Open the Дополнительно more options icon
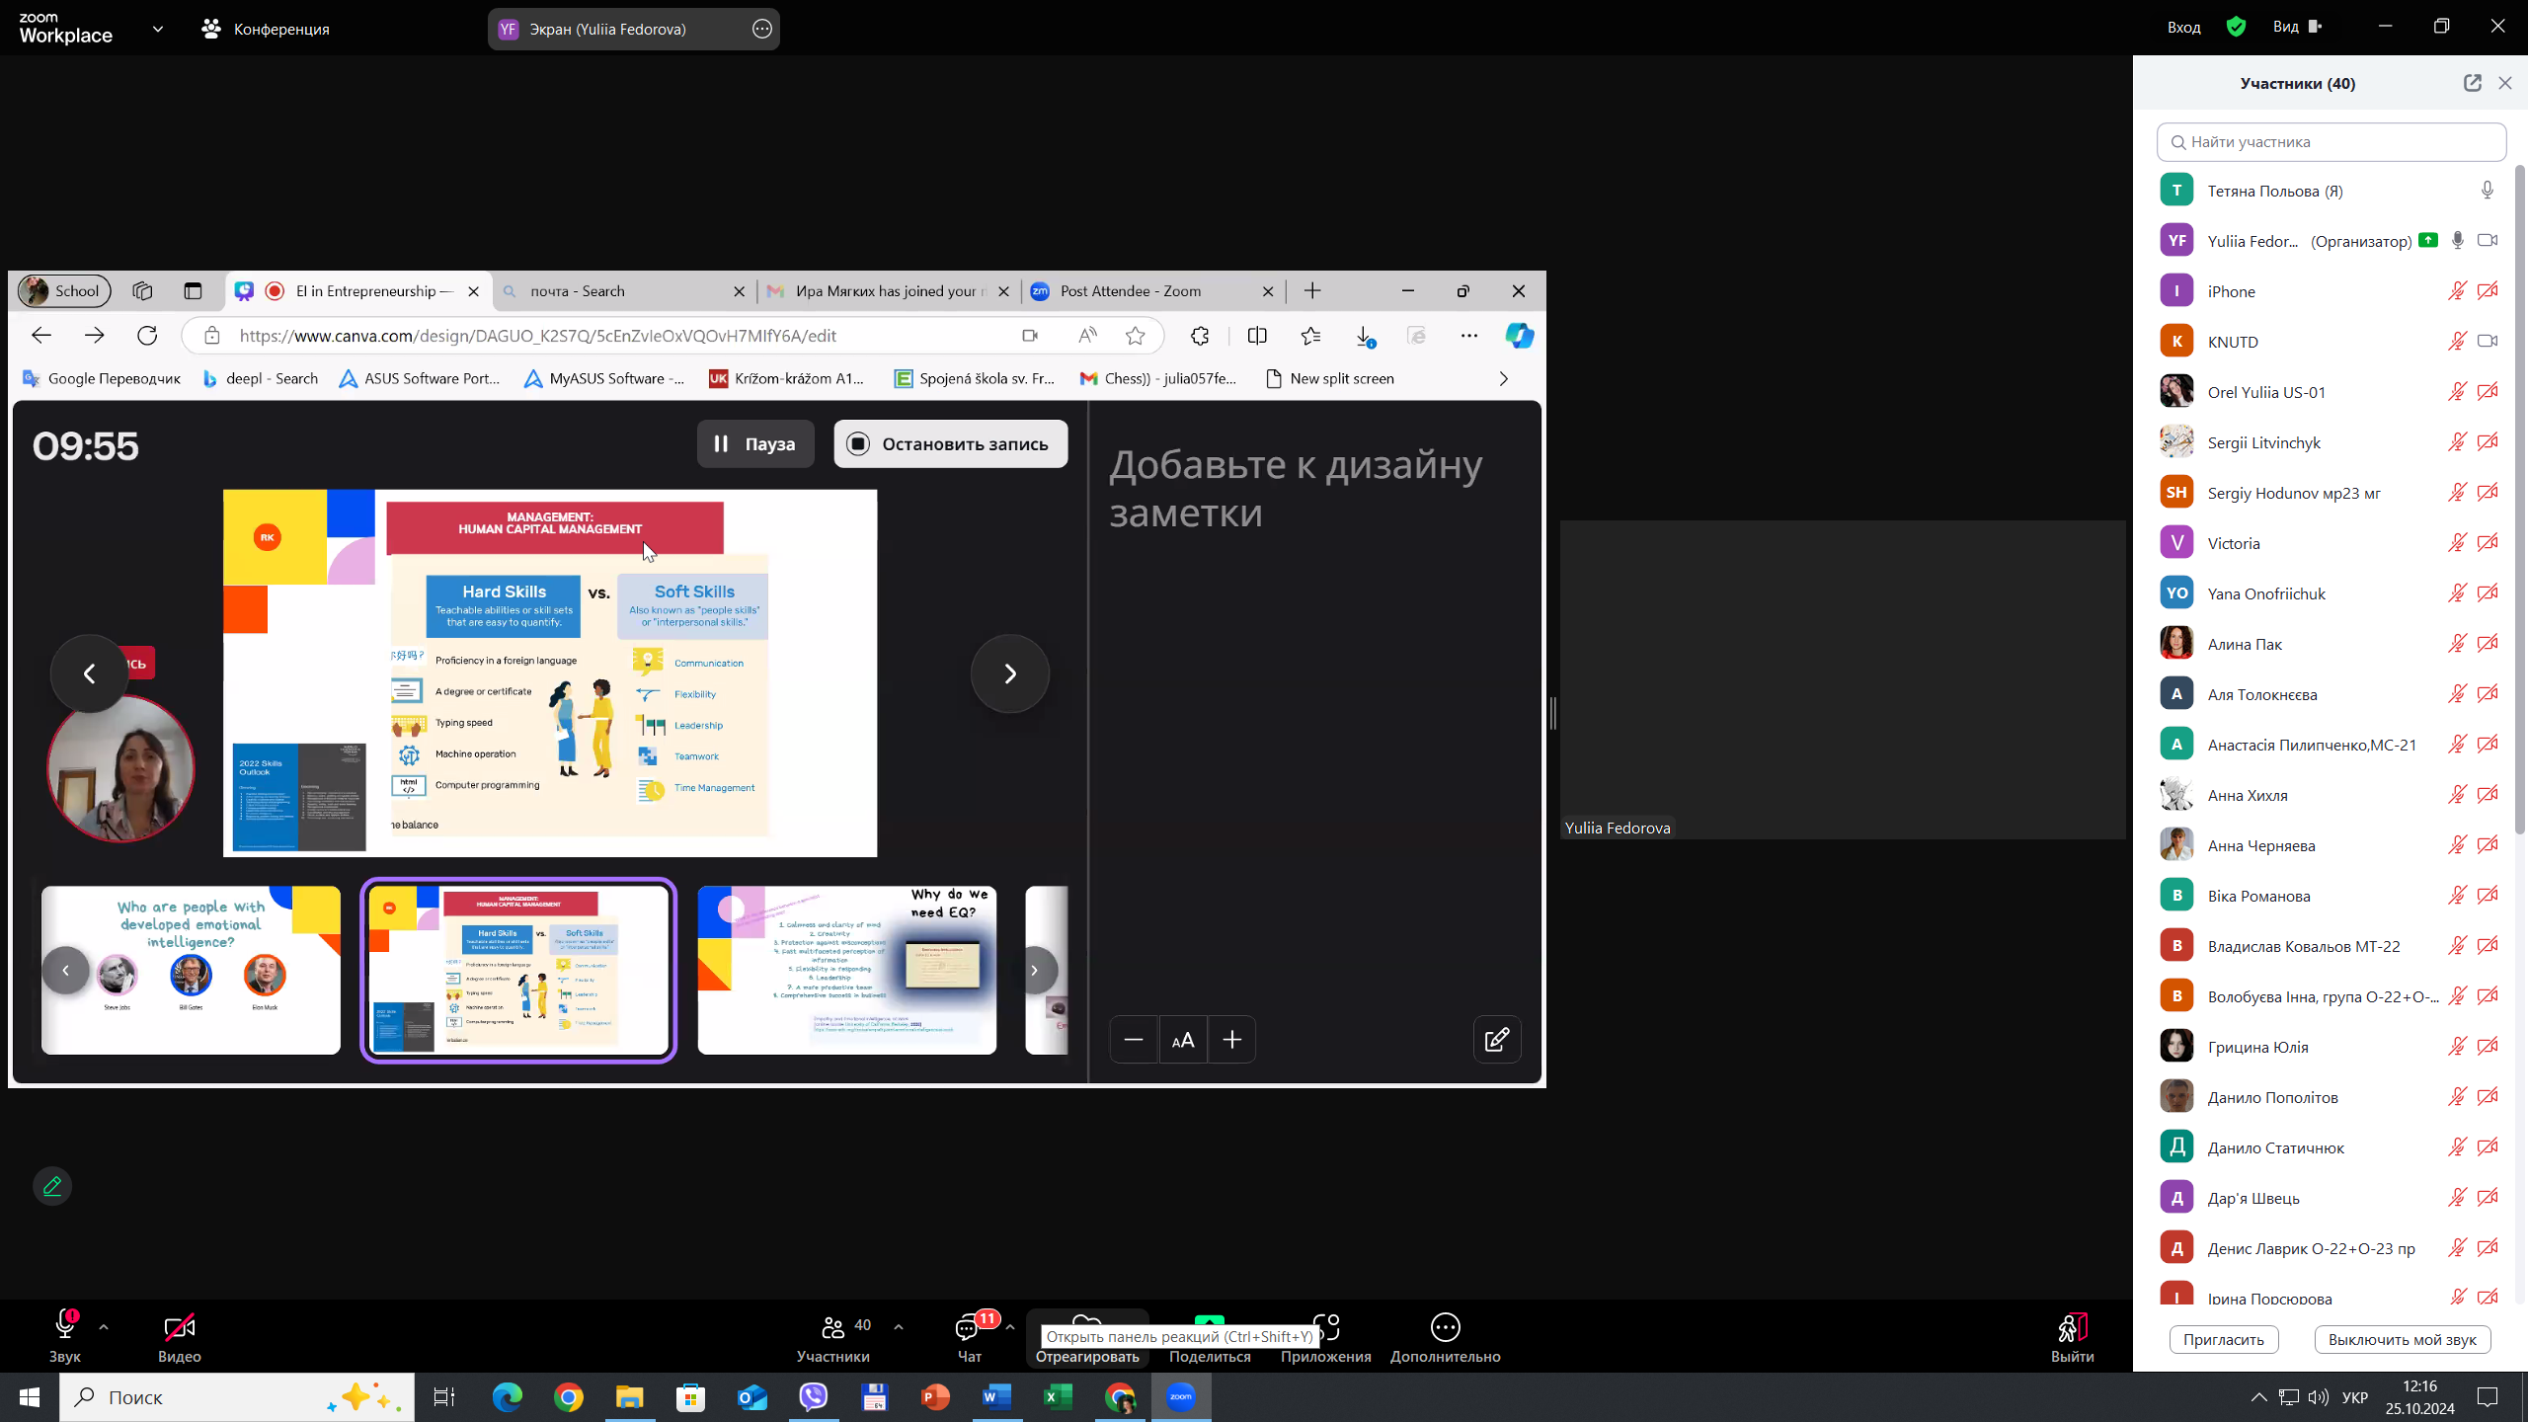 click(1445, 1328)
